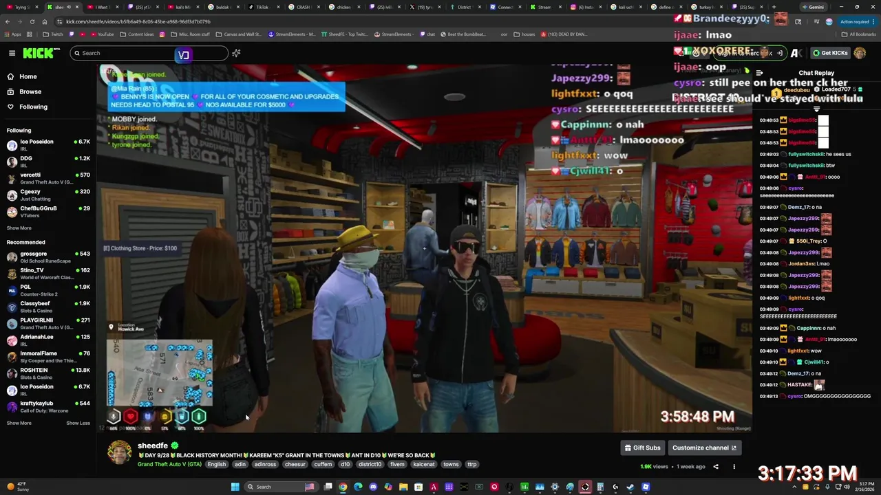881x495 pixels.
Task: Open user profile avatar menu in Kick header
Action: click(x=860, y=53)
